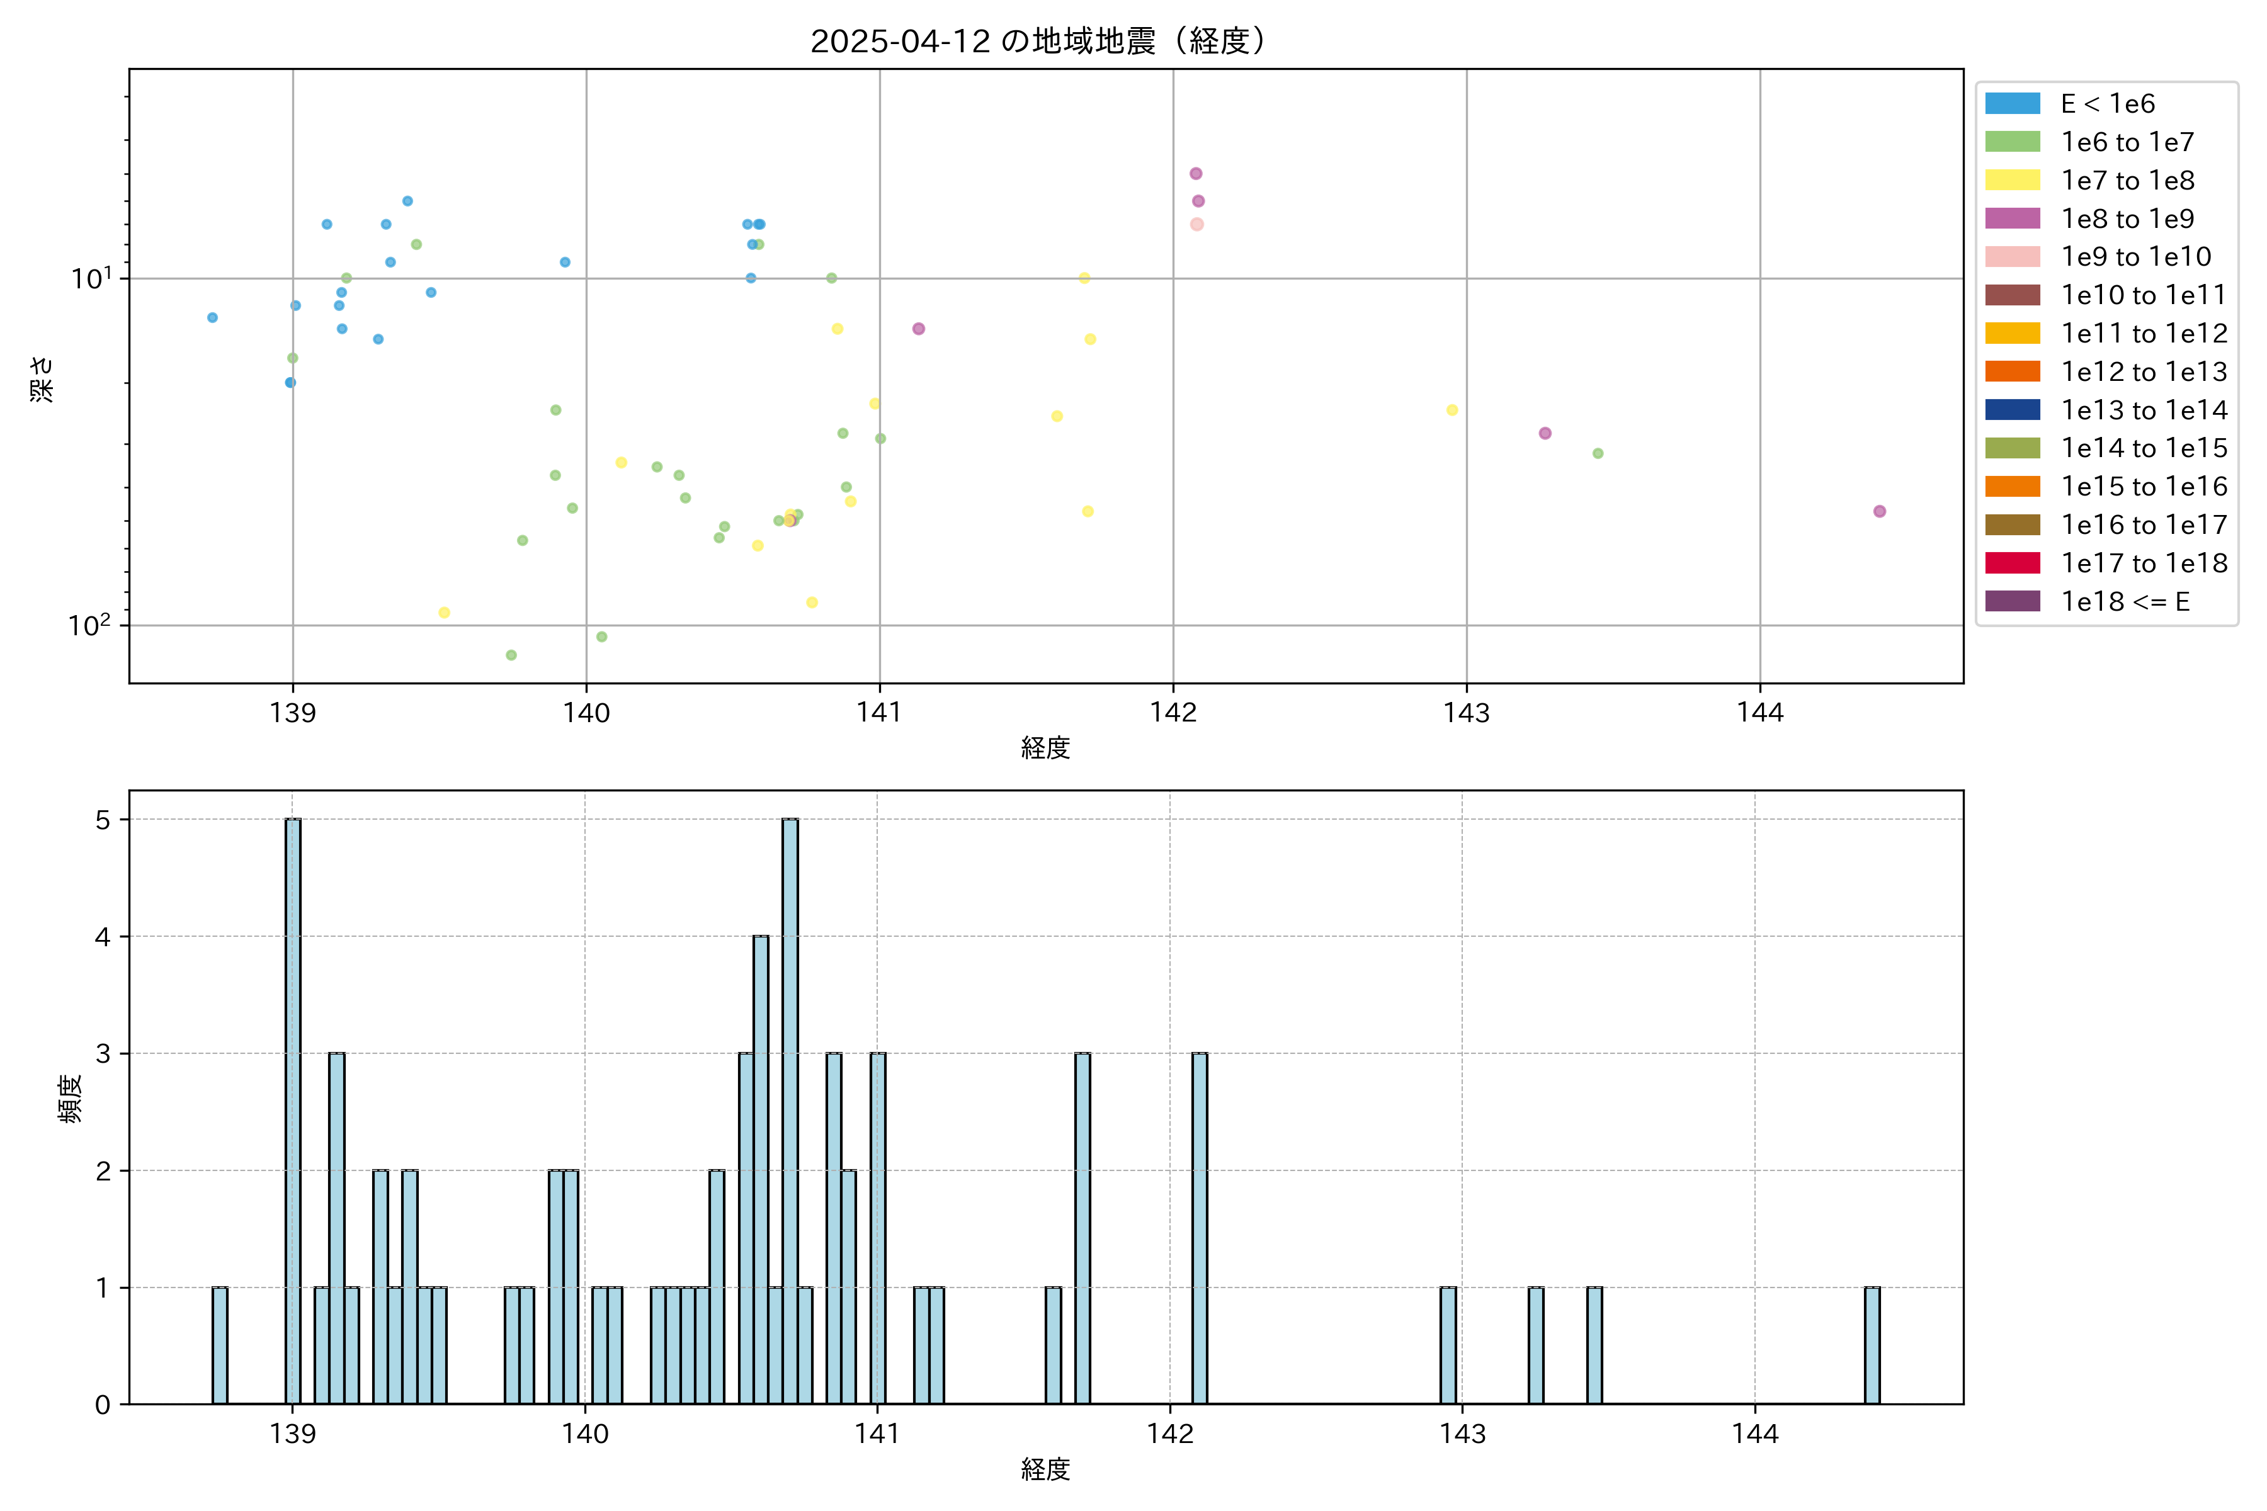
Task: Click the rightmost histogram bar near 144.4
Action: click(1872, 1345)
